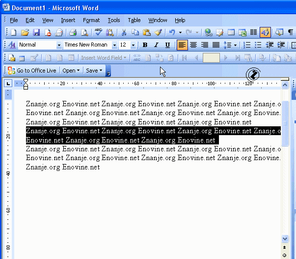Set text columns layout
The image size is (296, 259).
pos(253,33)
